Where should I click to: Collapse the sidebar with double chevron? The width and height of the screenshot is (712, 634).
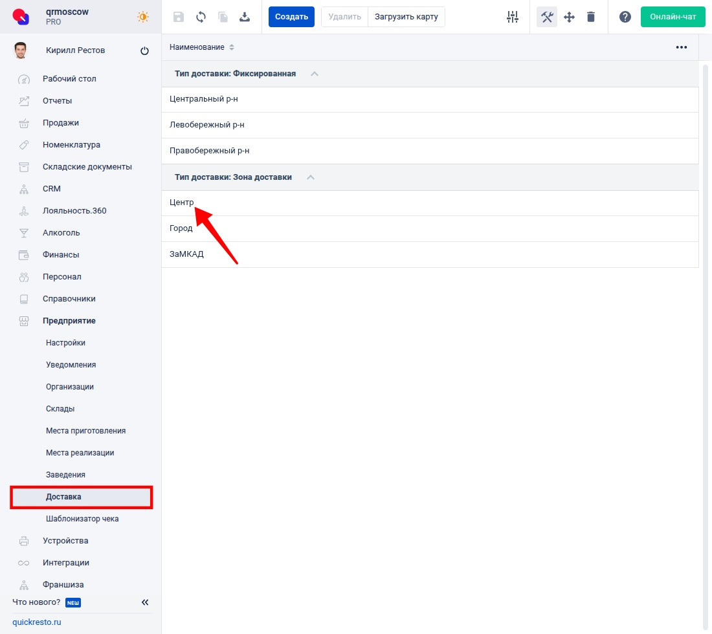[145, 602]
